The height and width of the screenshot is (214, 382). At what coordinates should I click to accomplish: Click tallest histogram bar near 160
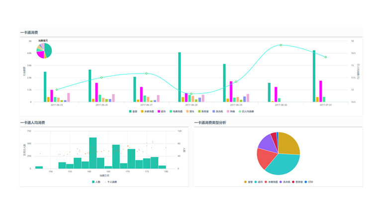coord(93,153)
